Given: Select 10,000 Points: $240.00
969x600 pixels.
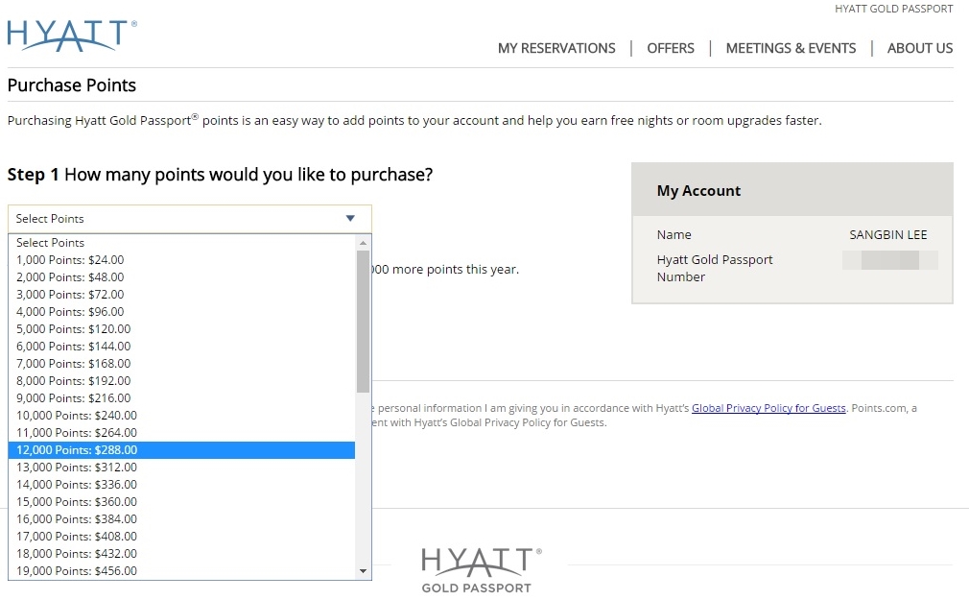Looking at the screenshot, I should [181, 416].
